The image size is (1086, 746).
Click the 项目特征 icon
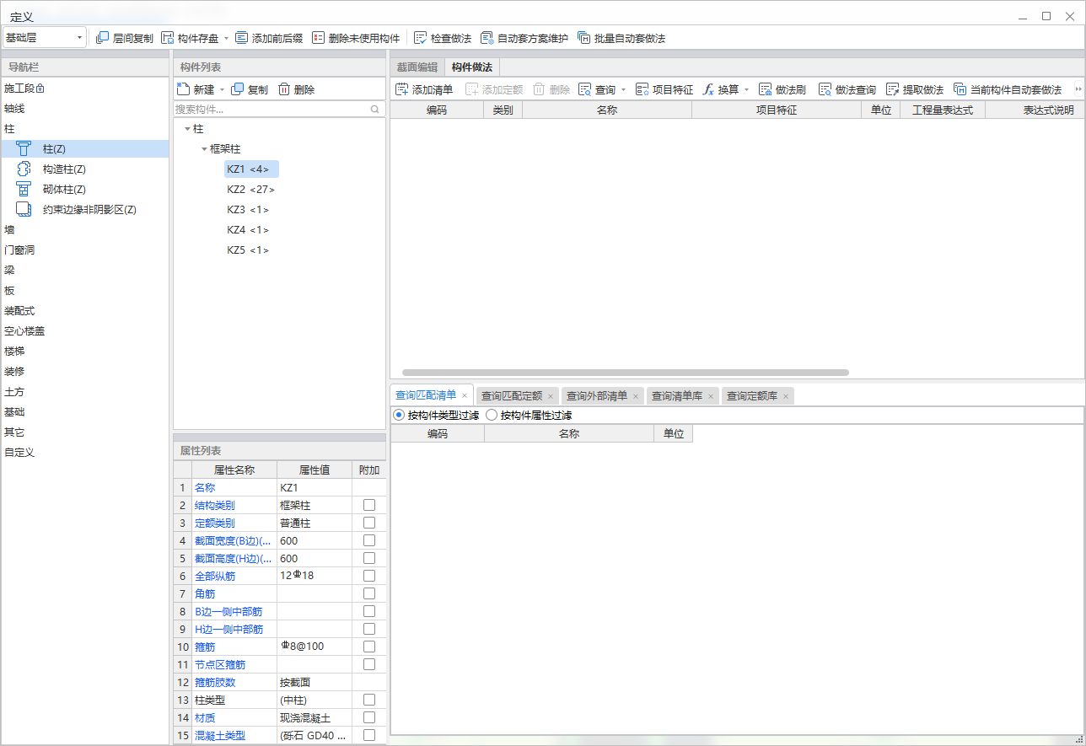point(642,89)
